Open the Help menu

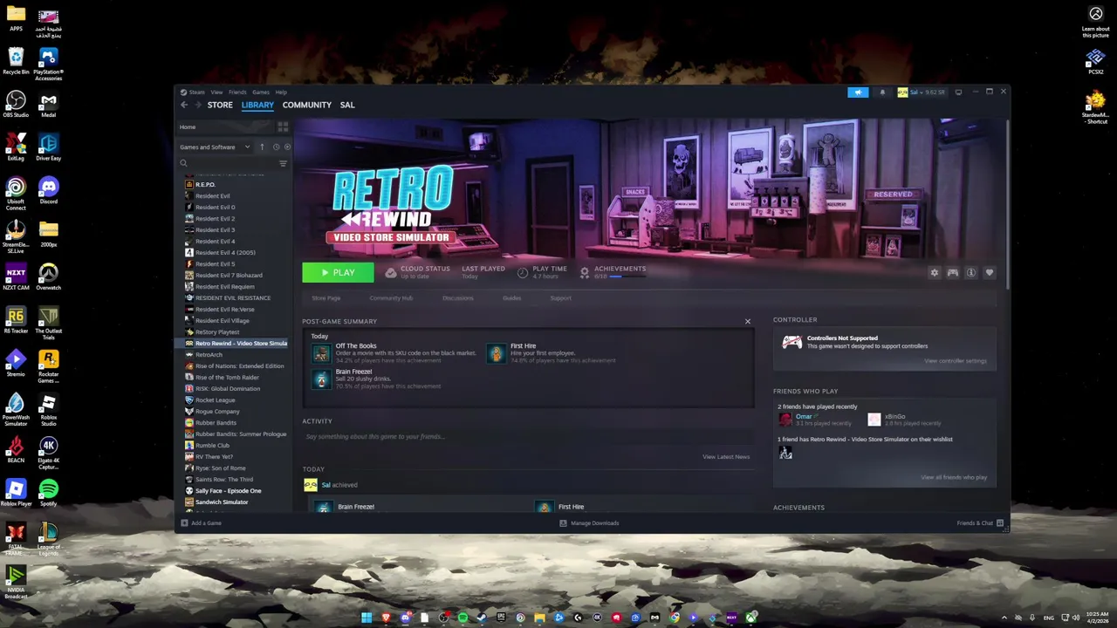tap(281, 92)
